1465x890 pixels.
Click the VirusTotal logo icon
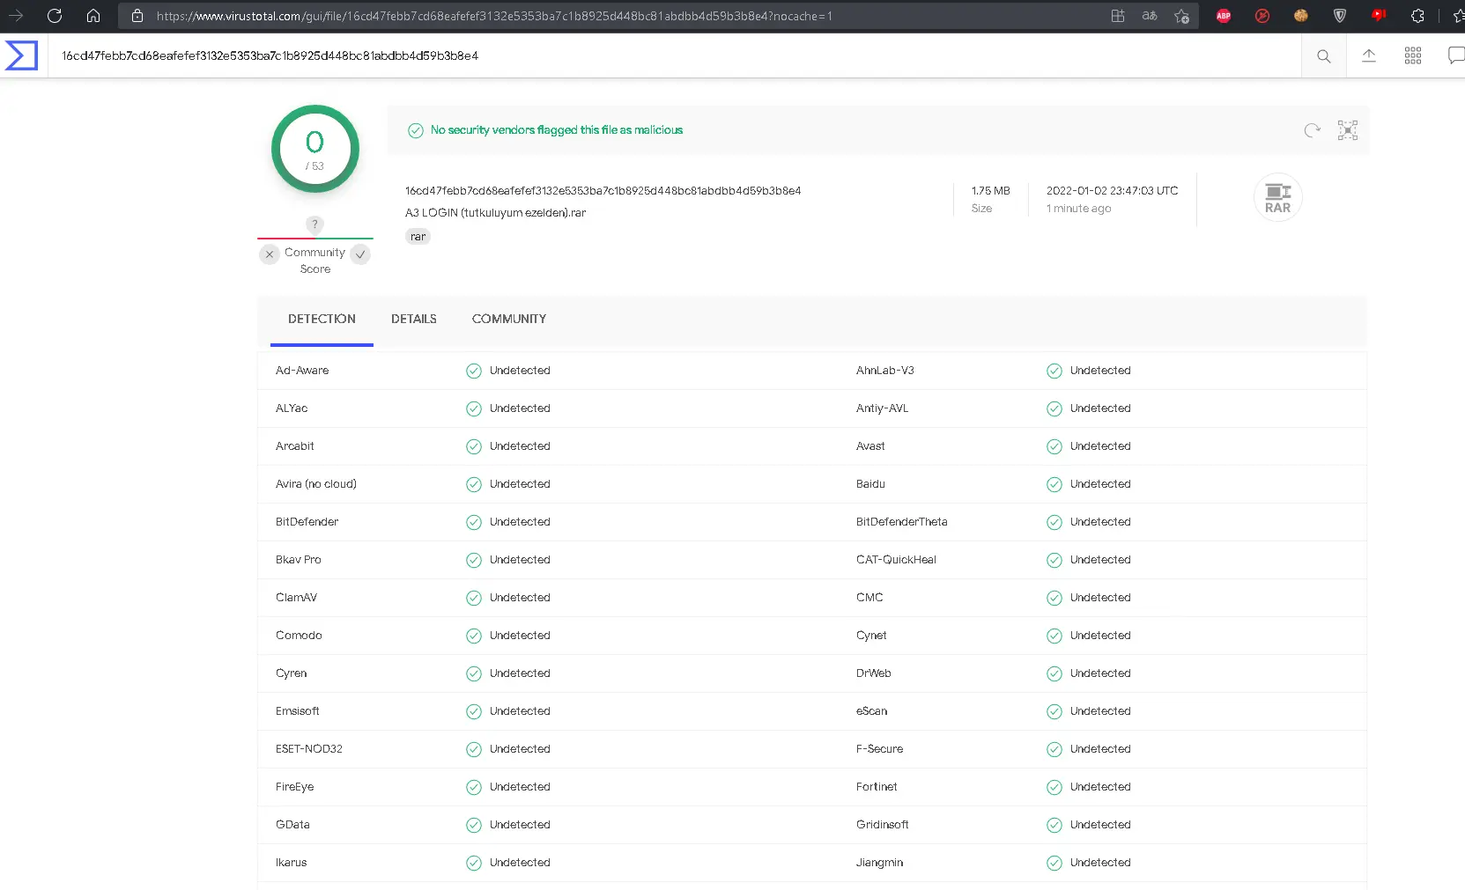point(21,55)
